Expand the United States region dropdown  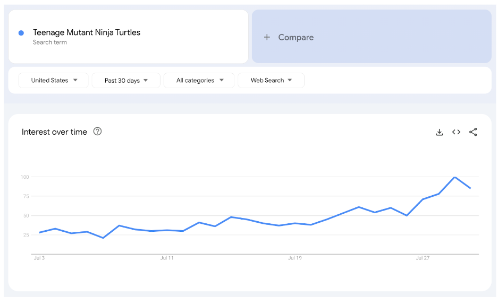[x=54, y=81]
